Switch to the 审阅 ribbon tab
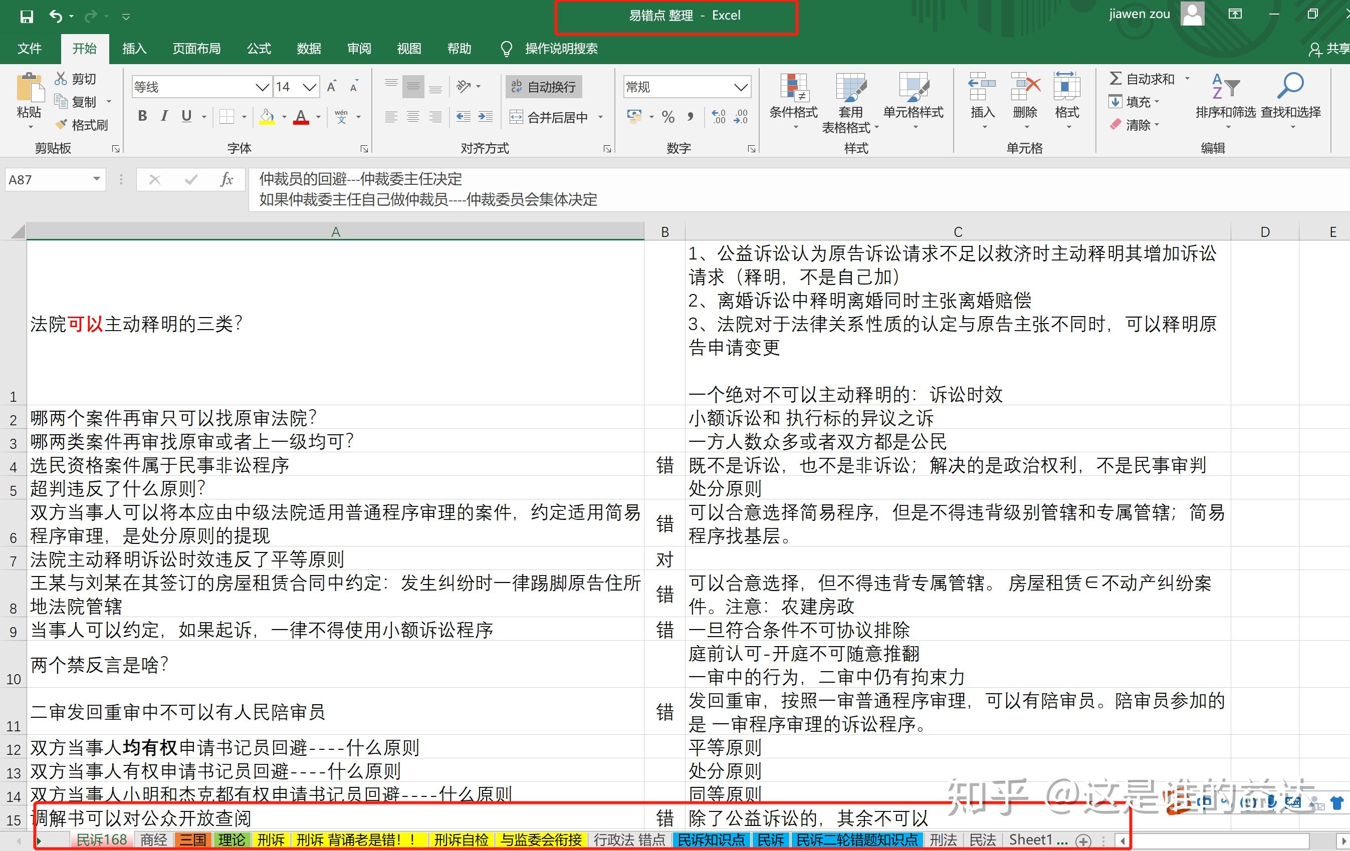This screenshot has width=1350, height=851. pos(359,49)
